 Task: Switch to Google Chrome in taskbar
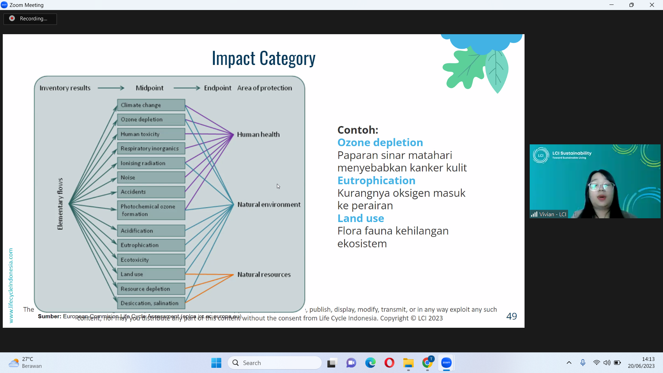[427, 363]
